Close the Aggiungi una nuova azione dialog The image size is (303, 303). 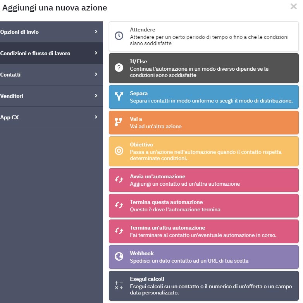click(294, 6)
